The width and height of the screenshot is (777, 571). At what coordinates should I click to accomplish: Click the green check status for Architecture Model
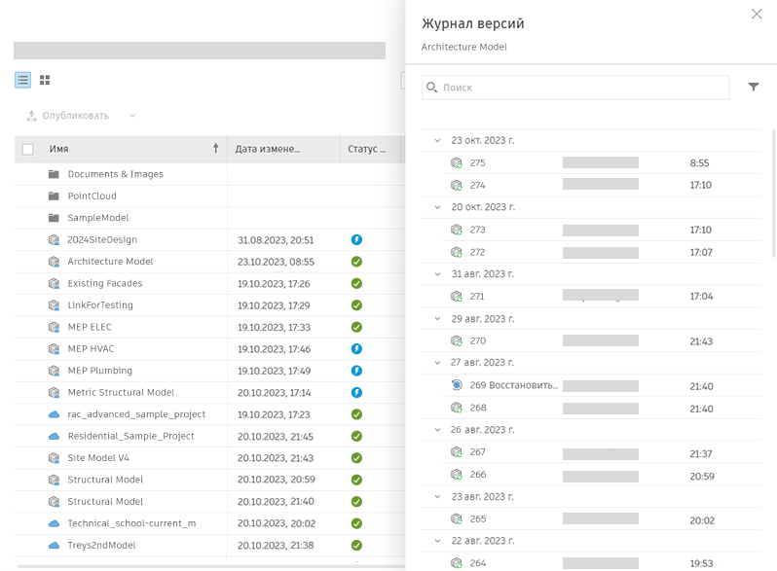pyautogui.click(x=356, y=262)
